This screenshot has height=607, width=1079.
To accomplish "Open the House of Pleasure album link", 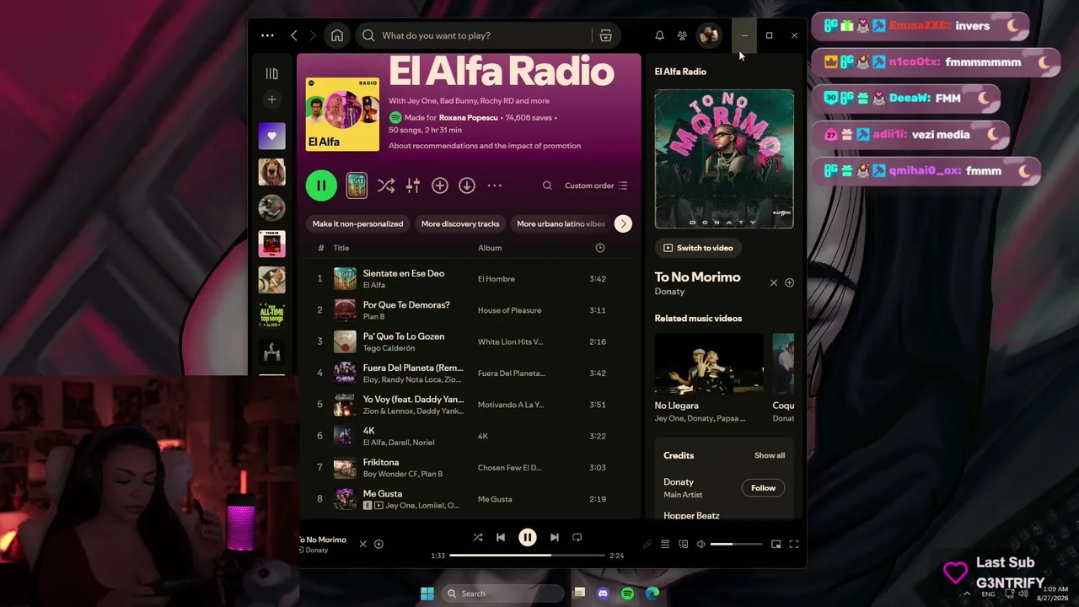I will [x=510, y=310].
